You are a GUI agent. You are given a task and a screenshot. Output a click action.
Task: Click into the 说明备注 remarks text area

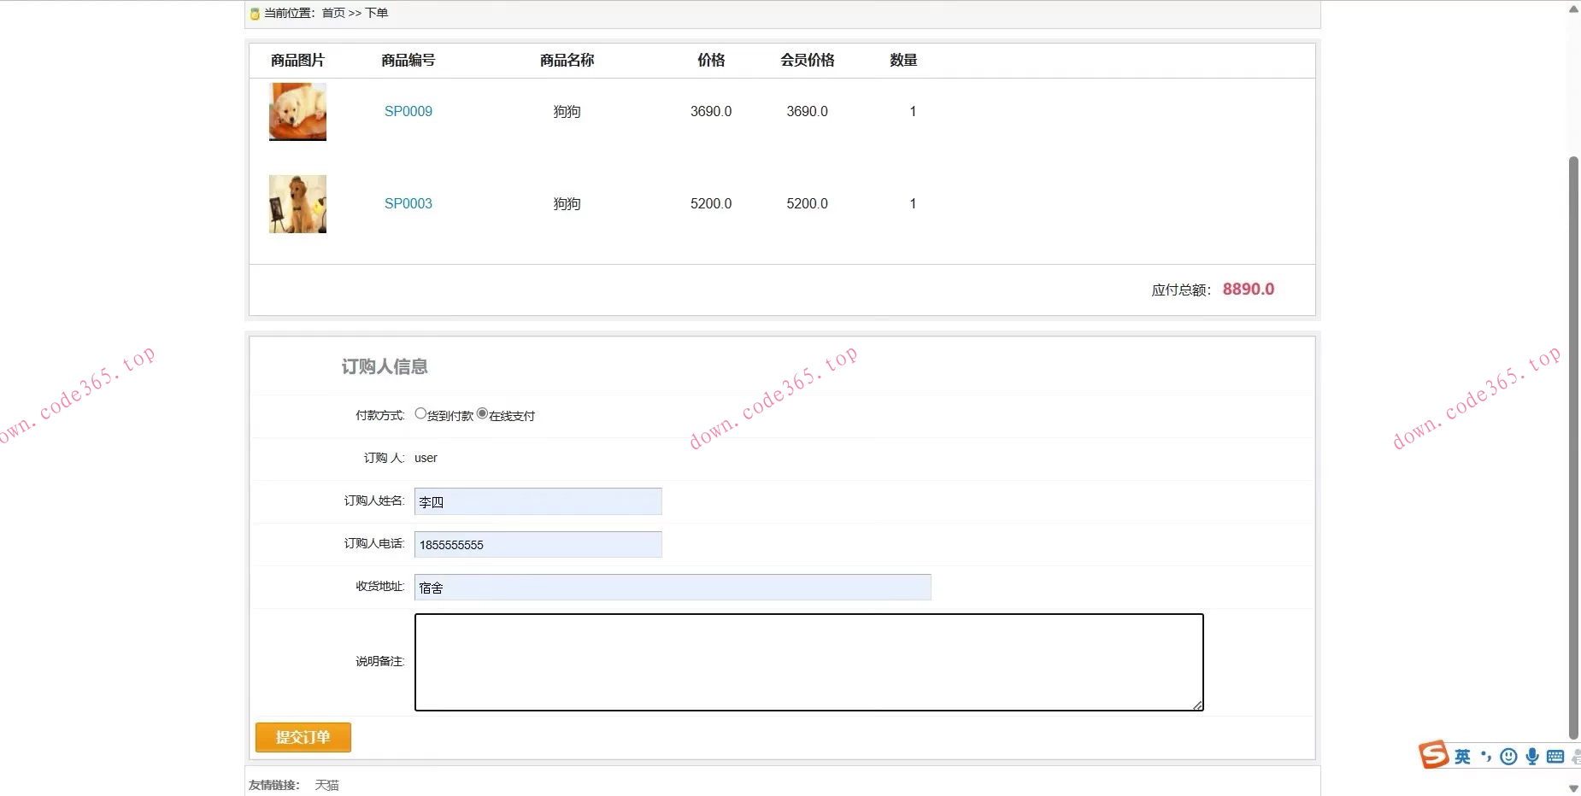point(808,662)
